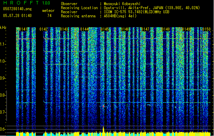The width and height of the screenshot is (214, 136).
Task: Click the meteor count value 74
Action: (49, 16)
